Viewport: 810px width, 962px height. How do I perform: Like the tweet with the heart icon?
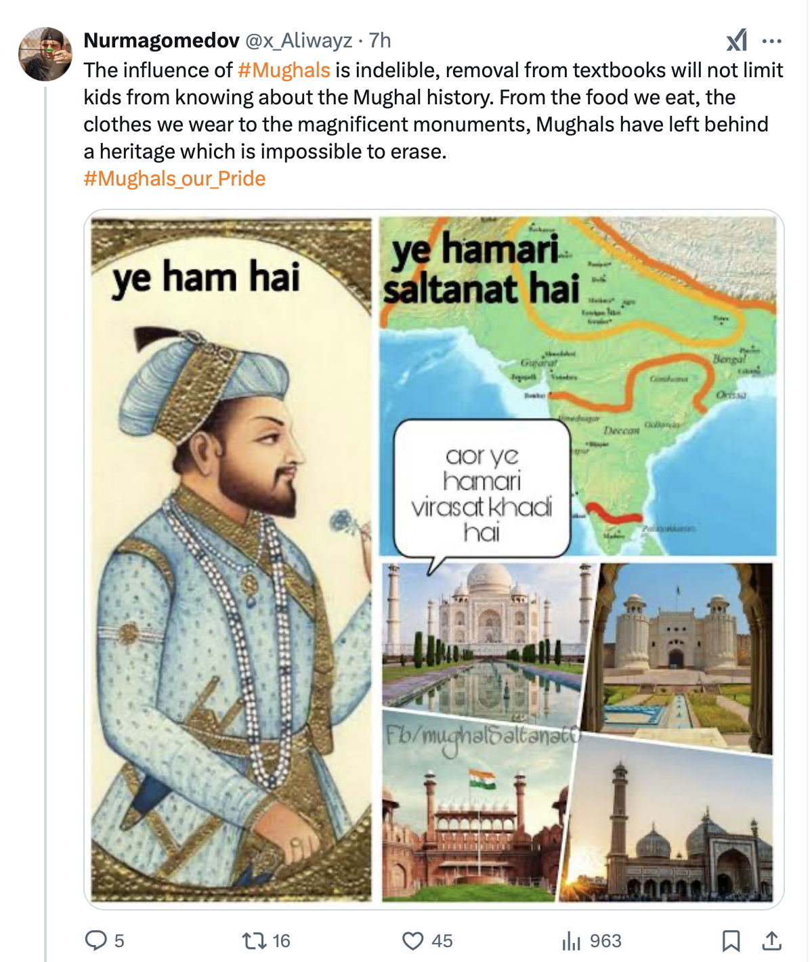(412, 940)
